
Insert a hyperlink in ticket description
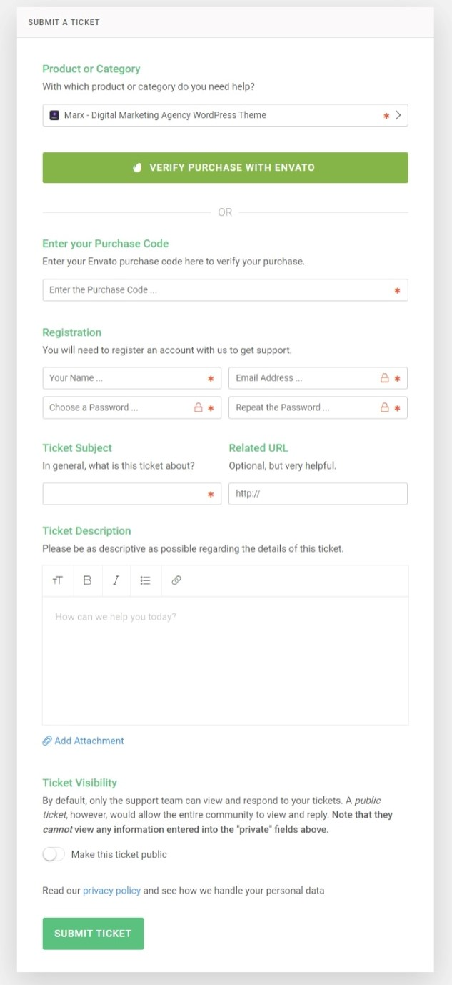(176, 580)
